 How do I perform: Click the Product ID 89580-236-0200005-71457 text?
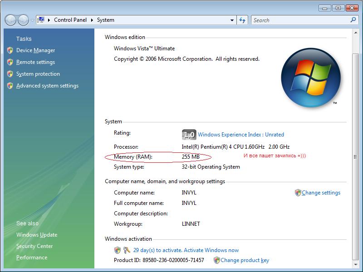click(x=159, y=260)
